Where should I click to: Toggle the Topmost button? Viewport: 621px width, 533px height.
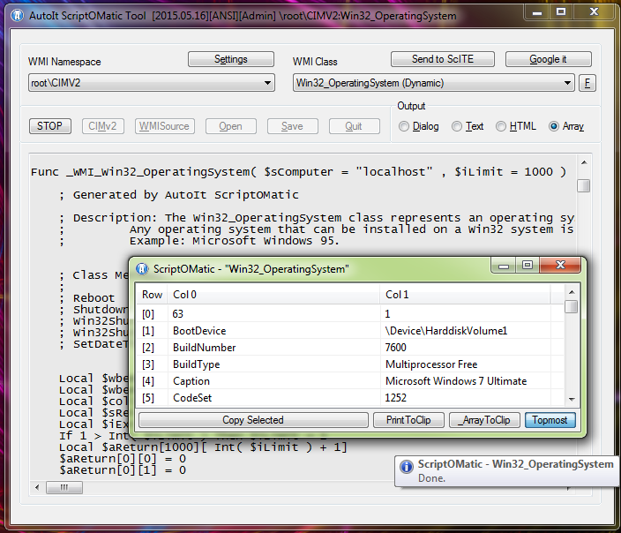(550, 420)
